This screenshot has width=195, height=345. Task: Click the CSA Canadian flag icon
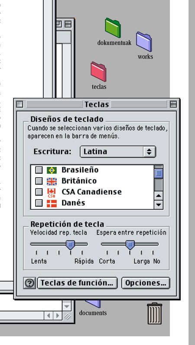52,193
